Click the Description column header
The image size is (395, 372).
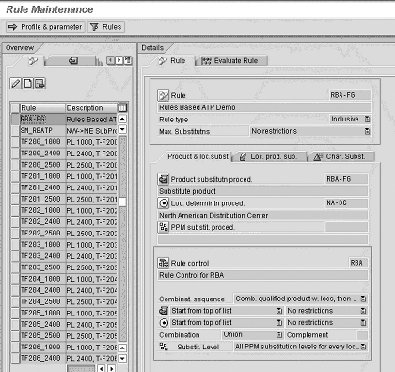point(91,108)
